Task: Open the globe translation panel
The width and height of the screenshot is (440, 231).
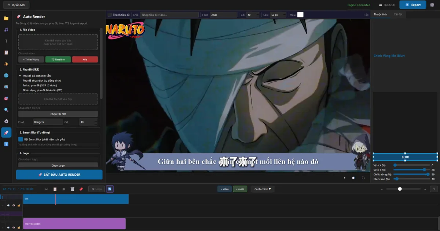Action: 6,75
